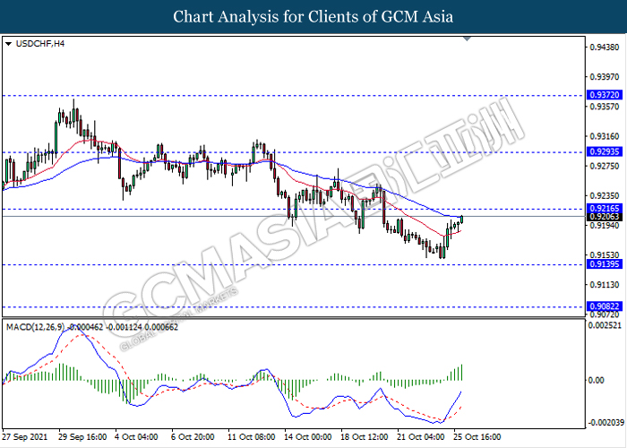This screenshot has height=448, width=627.
Task: Click the 4 Oct 04:00 time label
Action: coord(136,437)
